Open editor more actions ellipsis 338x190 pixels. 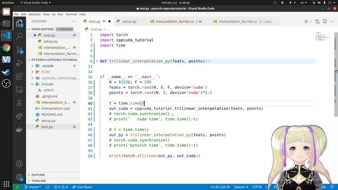332,21
